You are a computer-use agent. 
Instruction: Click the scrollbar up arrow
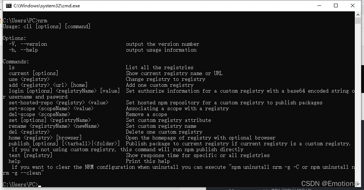point(358,15)
